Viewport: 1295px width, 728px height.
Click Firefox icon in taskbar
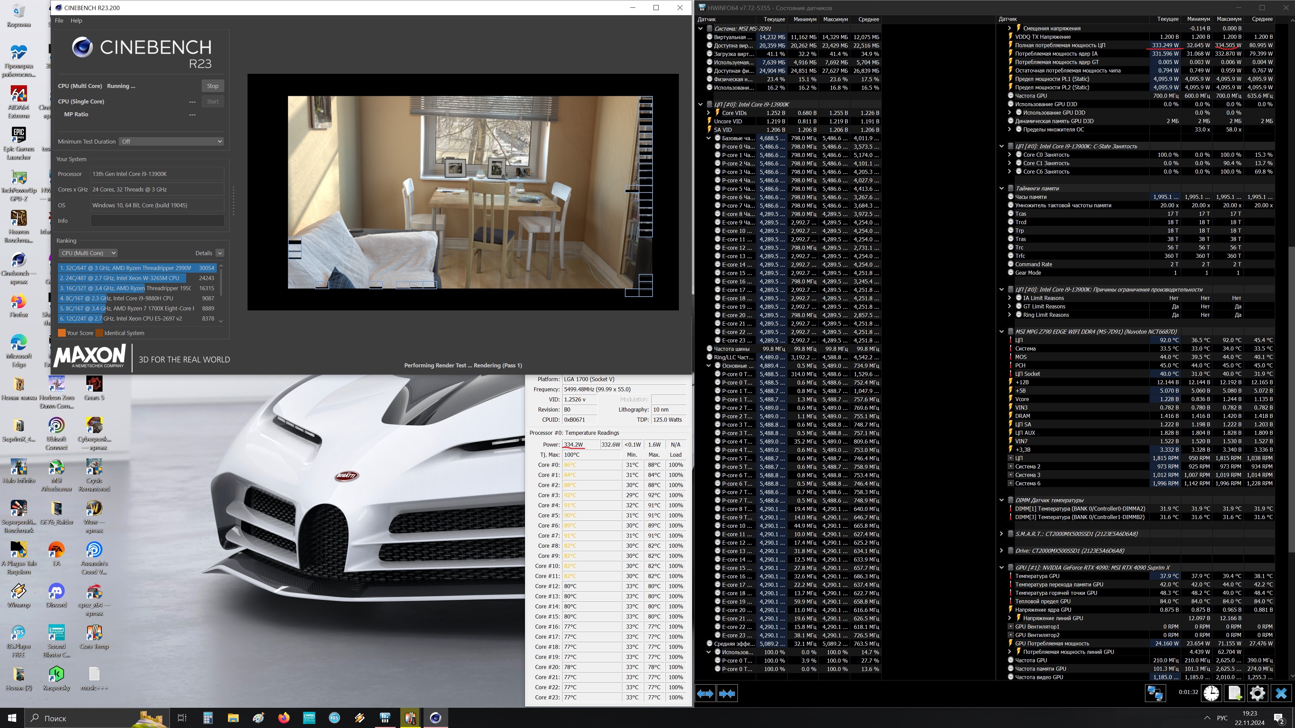click(284, 718)
